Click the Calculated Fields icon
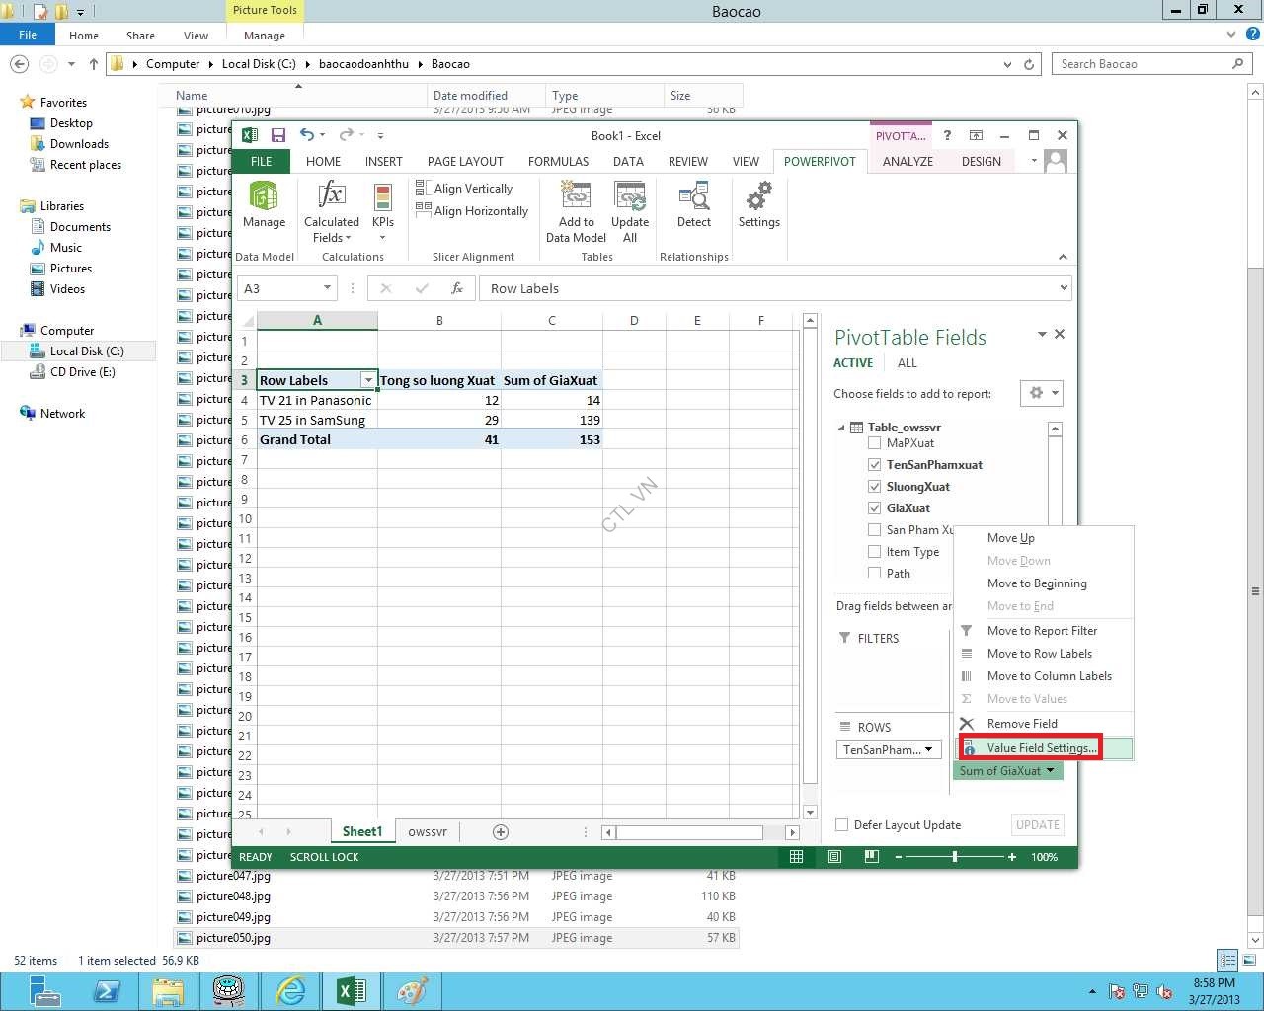This screenshot has width=1264, height=1011. (x=332, y=197)
